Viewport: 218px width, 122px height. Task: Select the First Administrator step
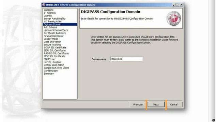[x=54, y=36]
